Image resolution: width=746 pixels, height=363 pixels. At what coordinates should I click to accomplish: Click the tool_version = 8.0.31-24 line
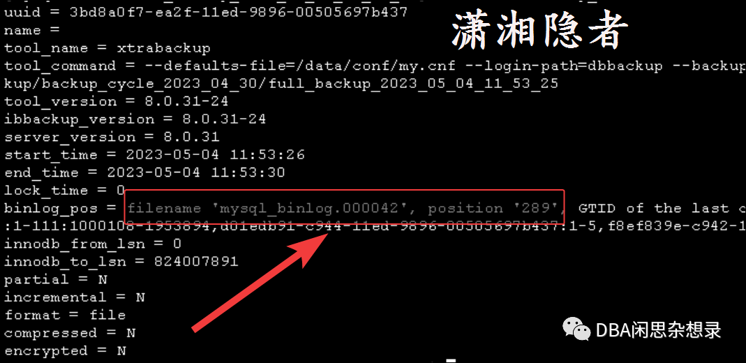point(116,101)
